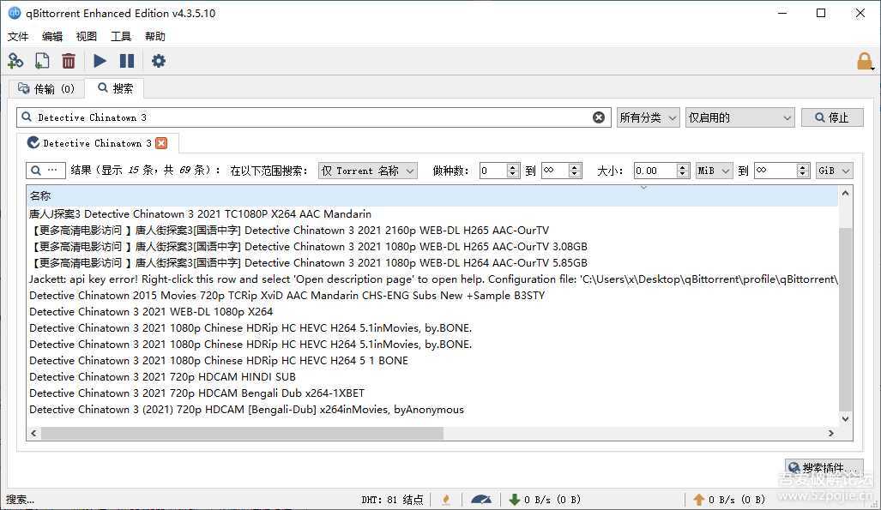Viewport: 881px width, 510px height.
Task: Click the main search query input field
Action: coord(313,117)
